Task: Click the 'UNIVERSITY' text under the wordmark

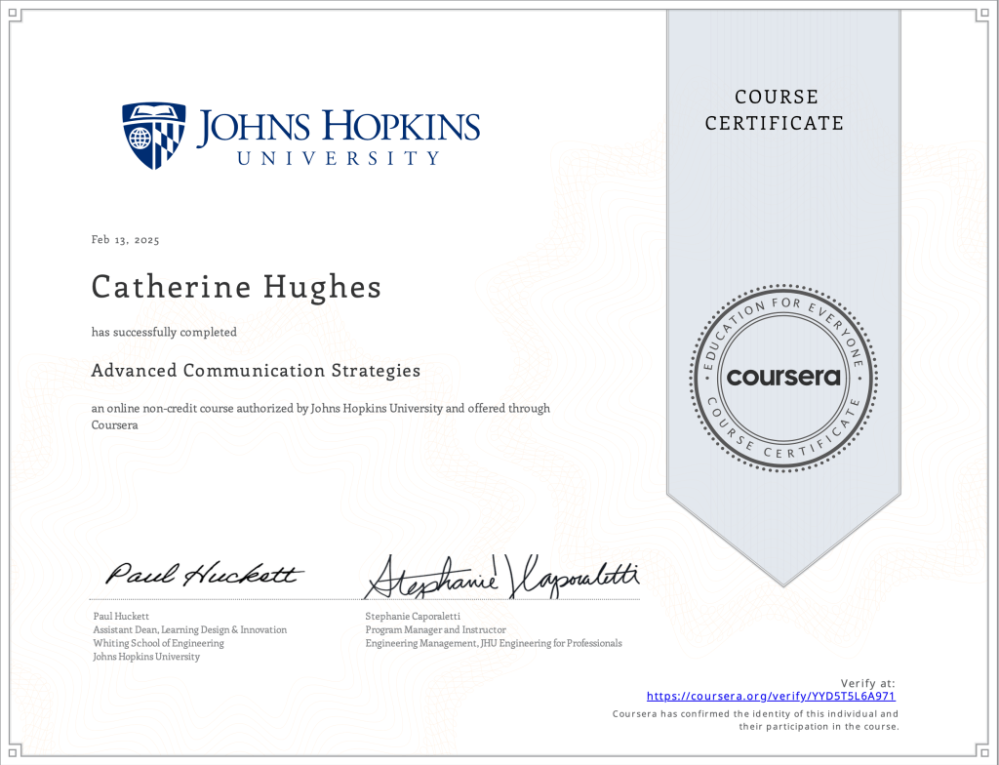Action: tap(339, 158)
